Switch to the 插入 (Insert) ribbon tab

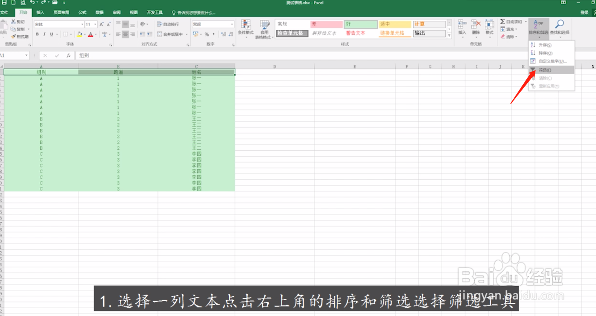[40, 13]
